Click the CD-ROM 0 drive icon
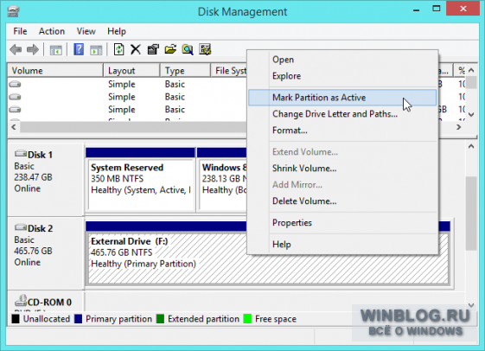Screen dimensions: 485x351 coord(21,300)
